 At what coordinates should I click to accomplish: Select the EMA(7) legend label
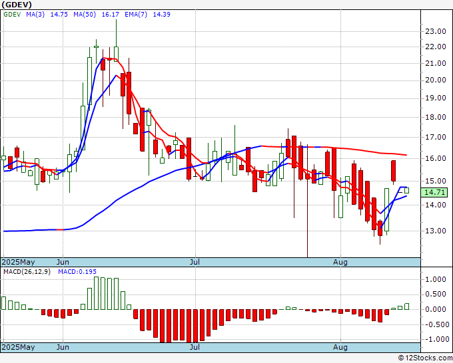136,15
